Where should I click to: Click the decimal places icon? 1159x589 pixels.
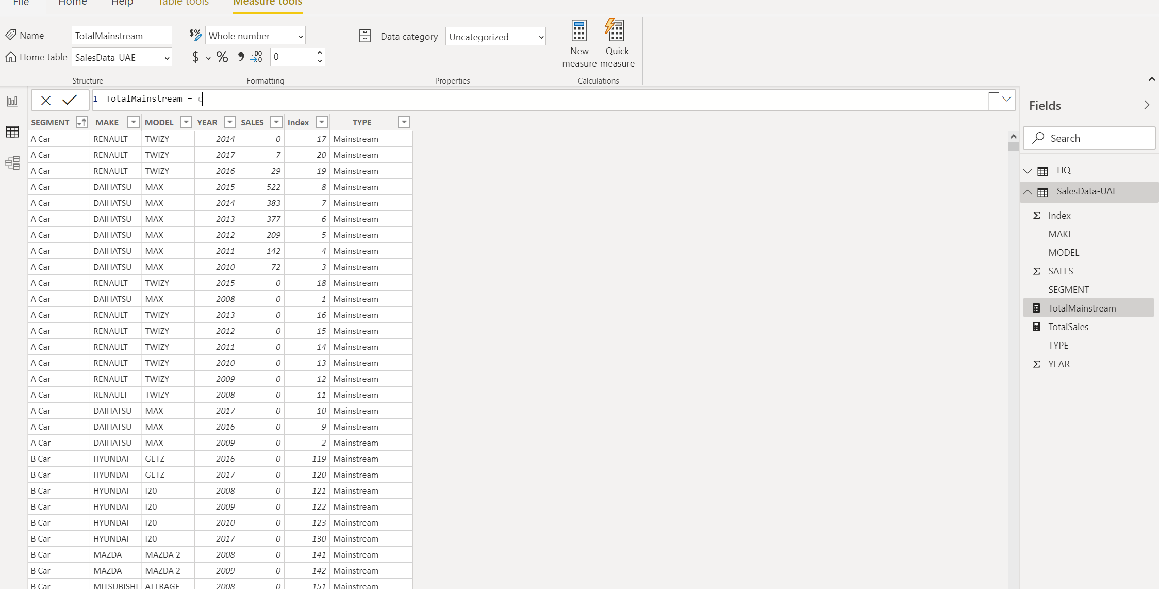pos(256,57)
